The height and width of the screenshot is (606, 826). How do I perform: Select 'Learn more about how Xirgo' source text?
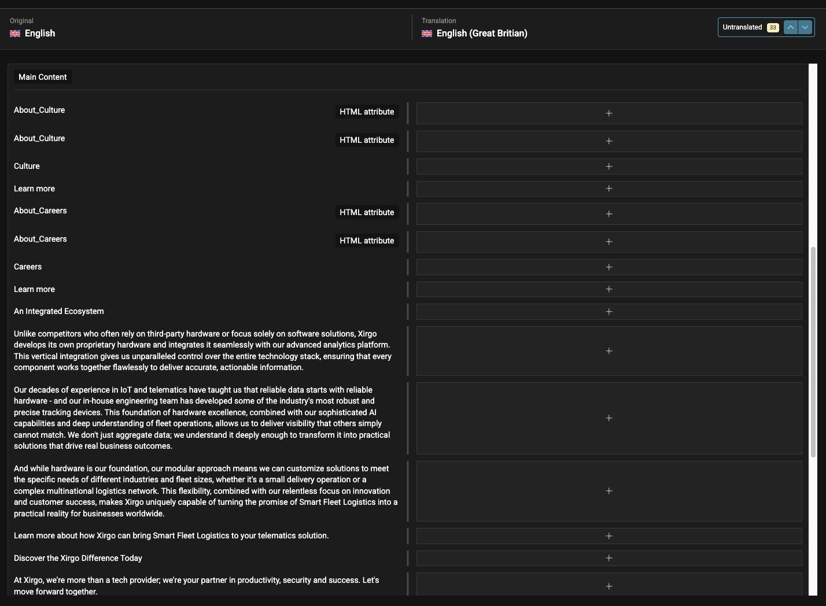171,535
